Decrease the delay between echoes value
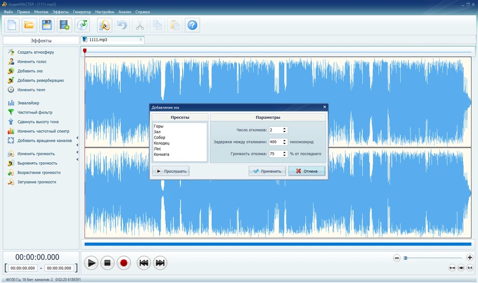Screen dimensions: 478x283 point(285,143)
